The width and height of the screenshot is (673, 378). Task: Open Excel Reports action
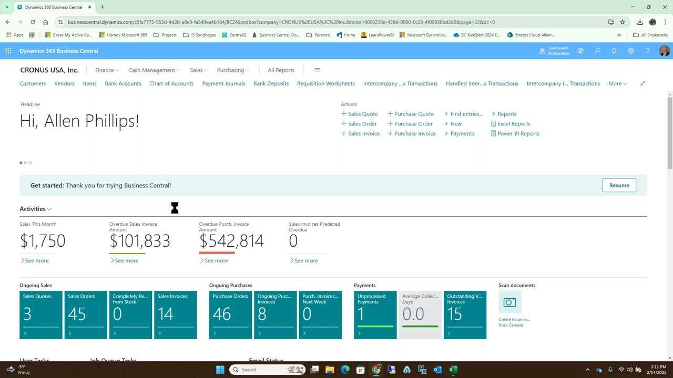(511, 124)
